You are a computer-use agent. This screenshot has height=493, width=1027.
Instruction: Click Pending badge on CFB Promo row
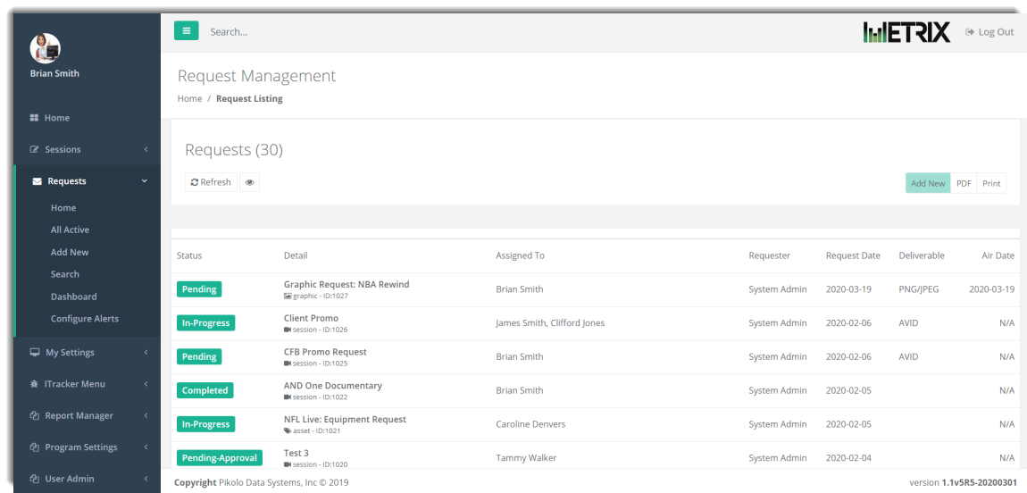199,357
